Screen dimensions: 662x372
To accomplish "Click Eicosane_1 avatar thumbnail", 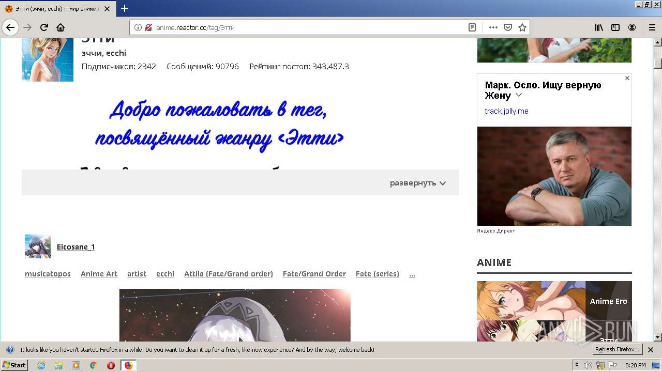I will click(38, 246).
